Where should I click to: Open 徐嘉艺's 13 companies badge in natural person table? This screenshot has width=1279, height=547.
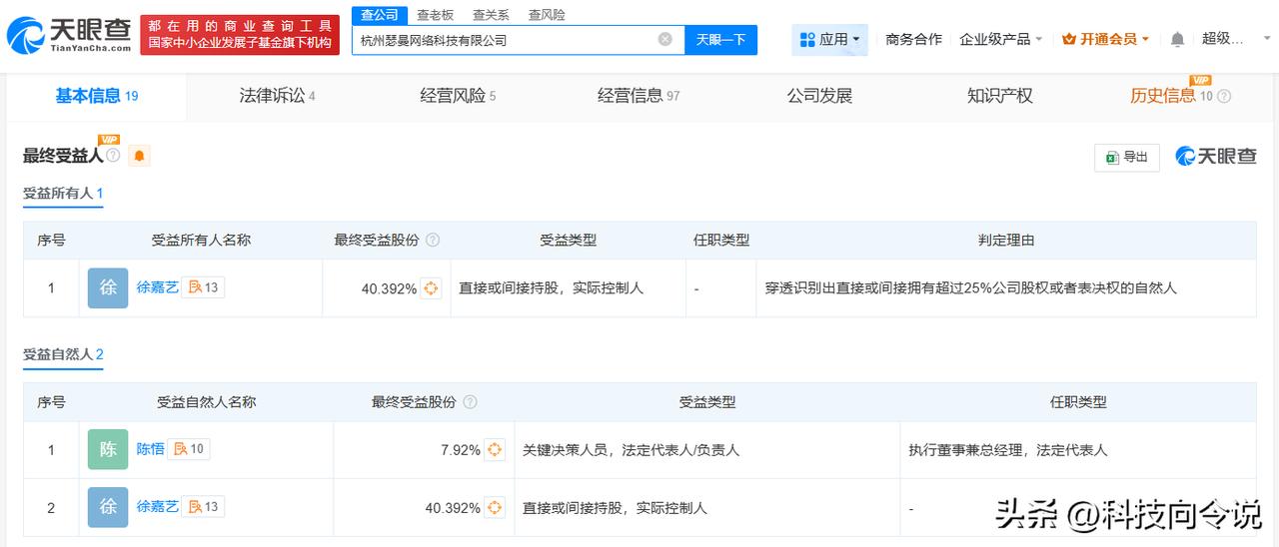[203, 507]
